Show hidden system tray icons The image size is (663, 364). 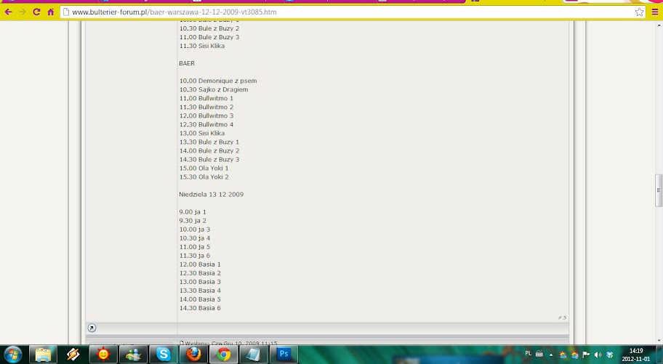(x=551, y=355)
